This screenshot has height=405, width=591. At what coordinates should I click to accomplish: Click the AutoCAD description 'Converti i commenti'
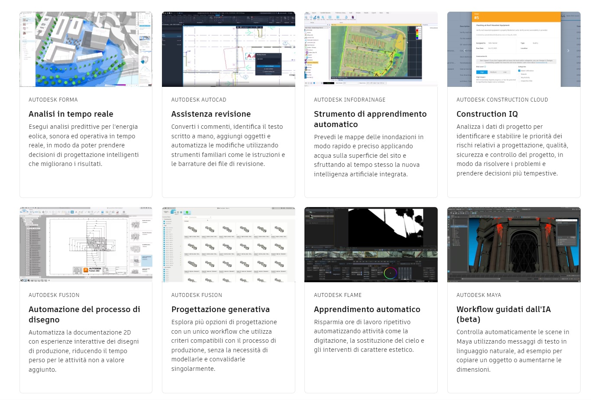[x=228, y=145]
